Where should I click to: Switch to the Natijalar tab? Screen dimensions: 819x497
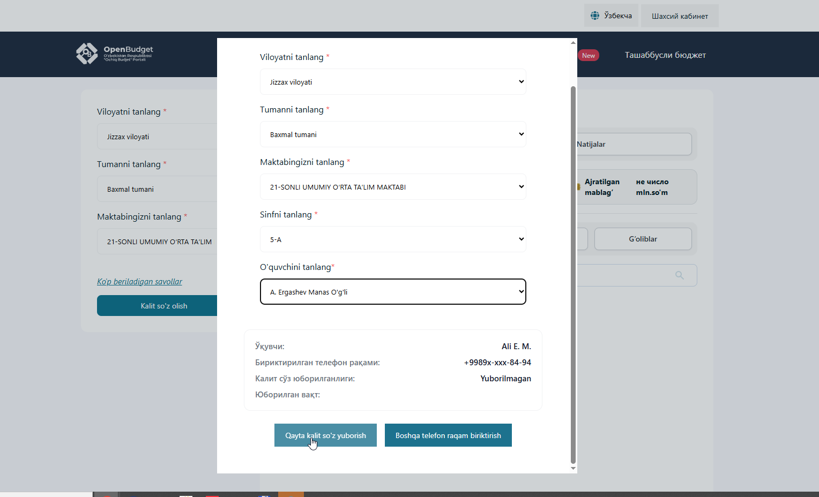634,144
